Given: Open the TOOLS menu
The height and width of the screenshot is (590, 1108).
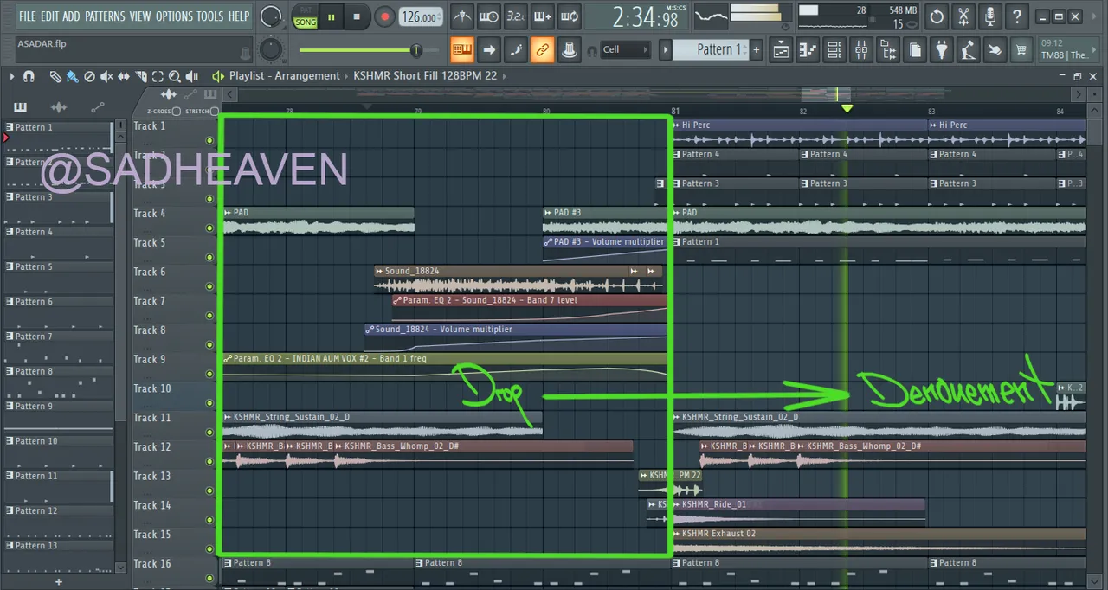Looking at the screenshot, I should [210, 16].
